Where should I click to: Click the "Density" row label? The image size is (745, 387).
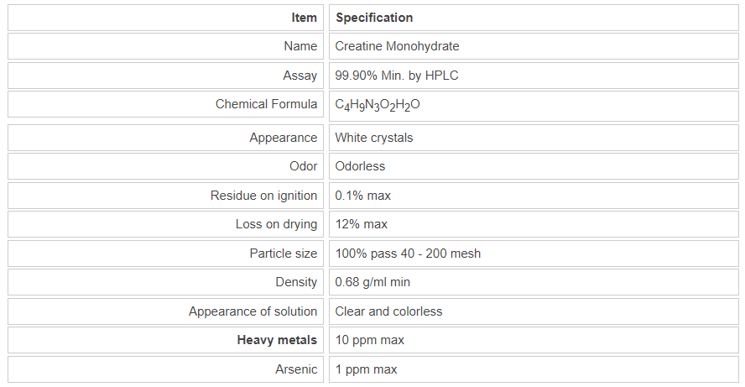click(296, 282)
